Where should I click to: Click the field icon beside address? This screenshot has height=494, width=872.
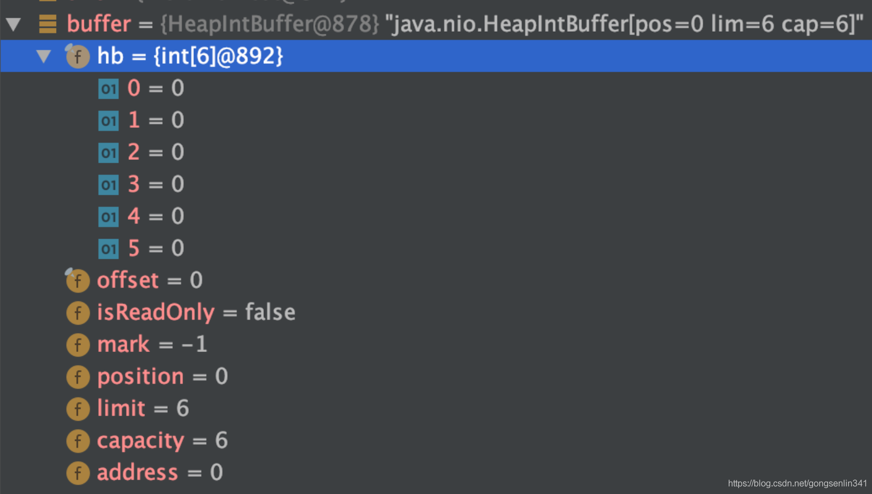[x=78, y=473]
